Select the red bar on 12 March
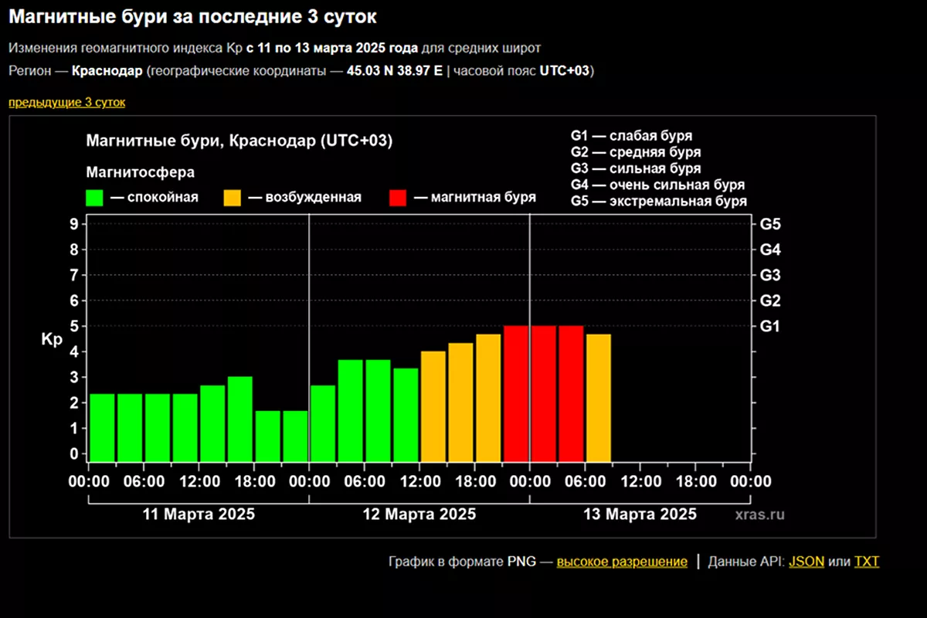Viewport: 927px width, 618px height. pos(516,393)
